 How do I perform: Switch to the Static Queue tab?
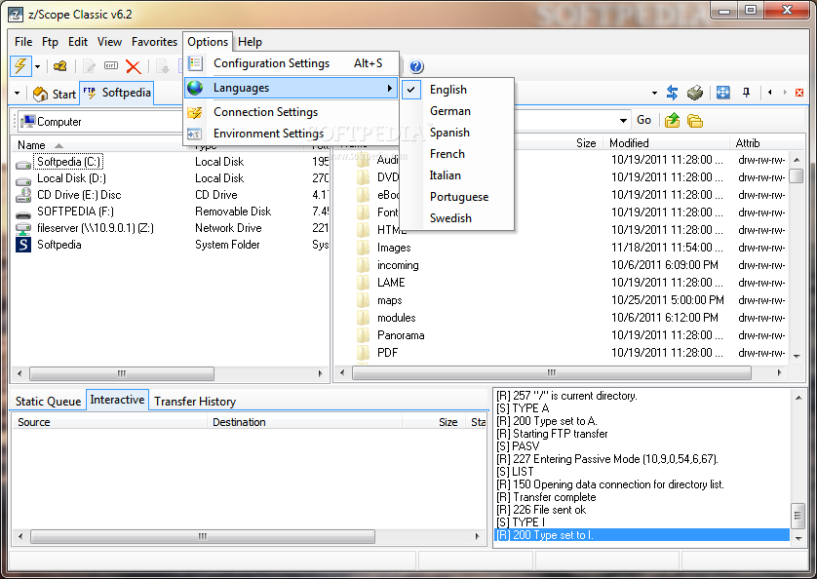click(x=48, y=402)
